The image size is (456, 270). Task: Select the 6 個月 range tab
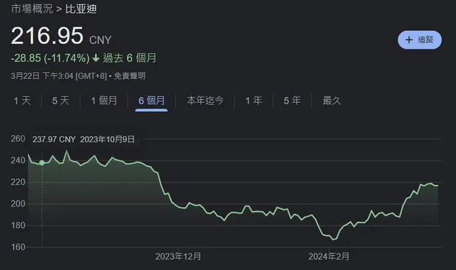click(x=152, y=100)
